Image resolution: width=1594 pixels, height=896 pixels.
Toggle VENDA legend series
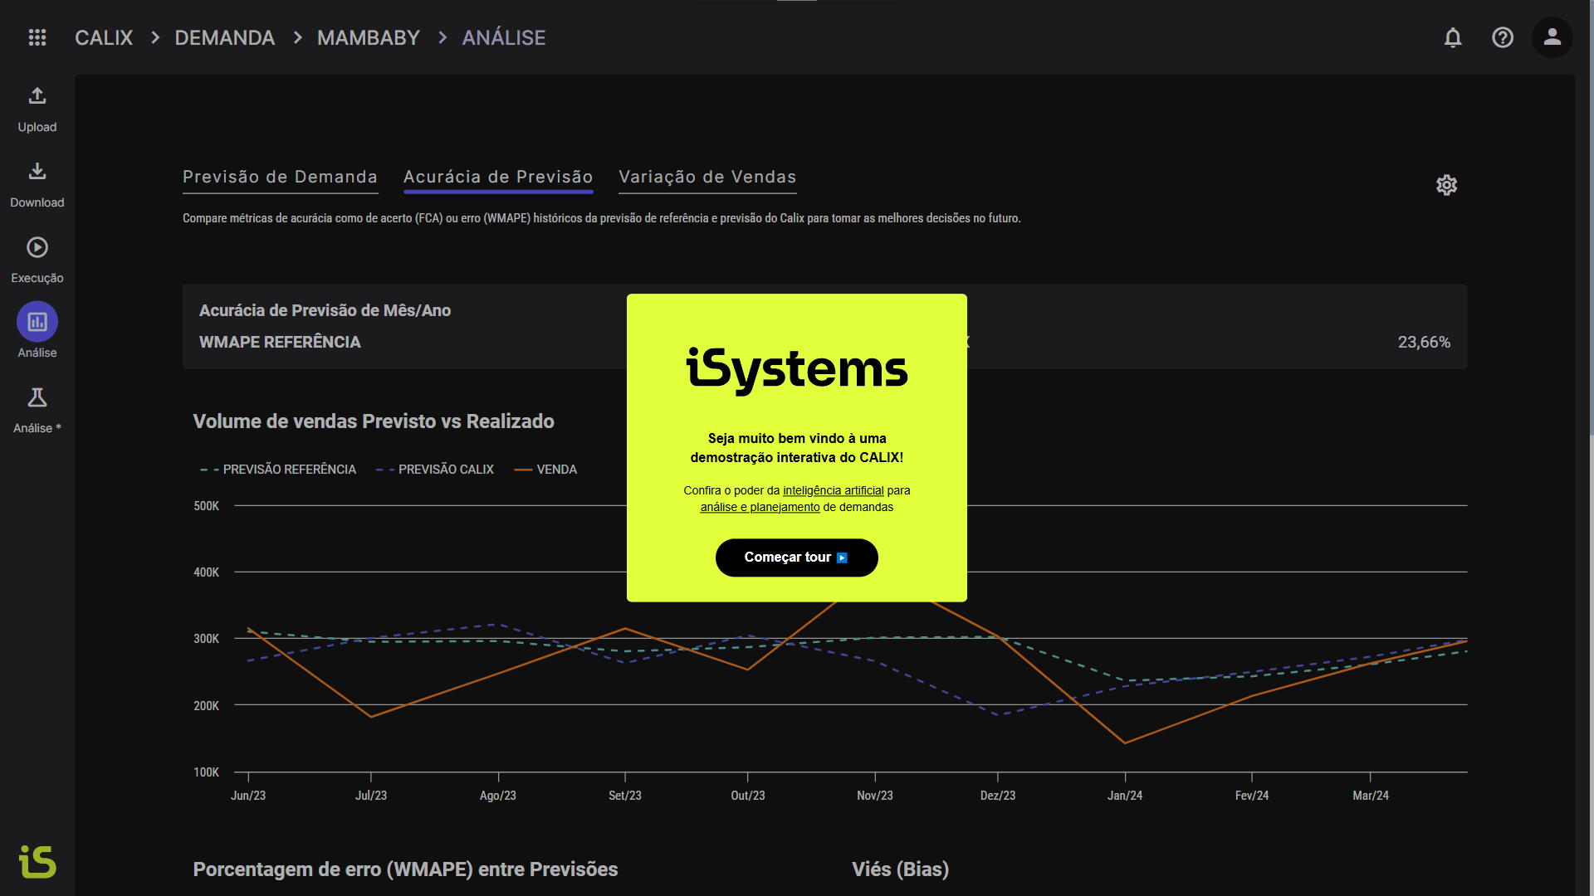(546, 470)
